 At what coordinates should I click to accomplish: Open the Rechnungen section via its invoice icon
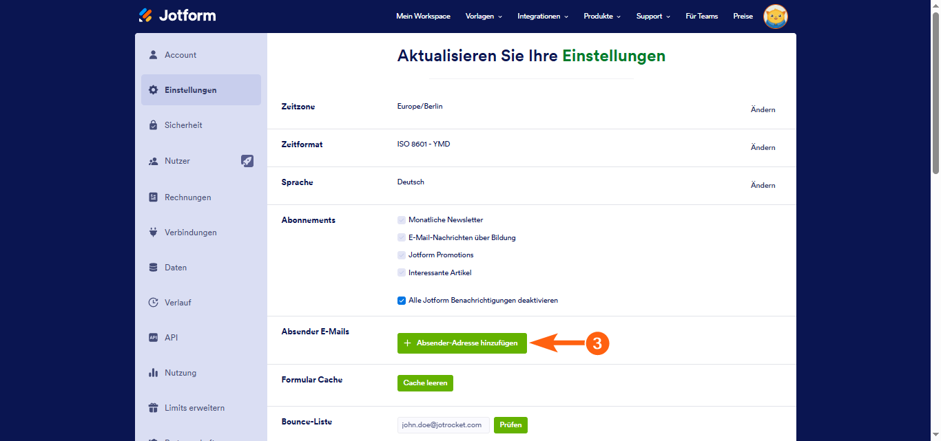coord(153,197)
